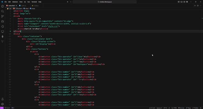Open the Manage gear icon
Screen dimensions: 203x109
pos(2,104)
